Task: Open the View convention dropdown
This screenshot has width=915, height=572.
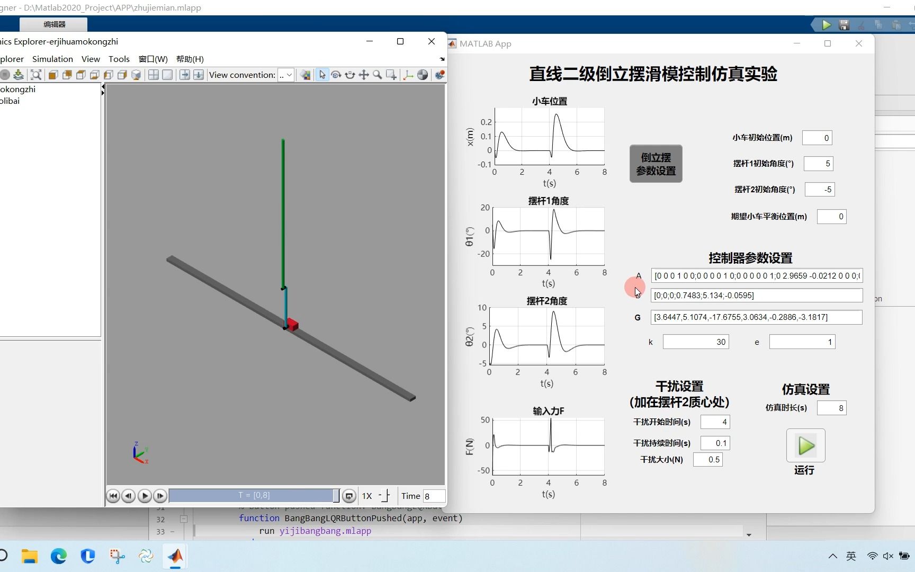Action: (x=286, y=75)
